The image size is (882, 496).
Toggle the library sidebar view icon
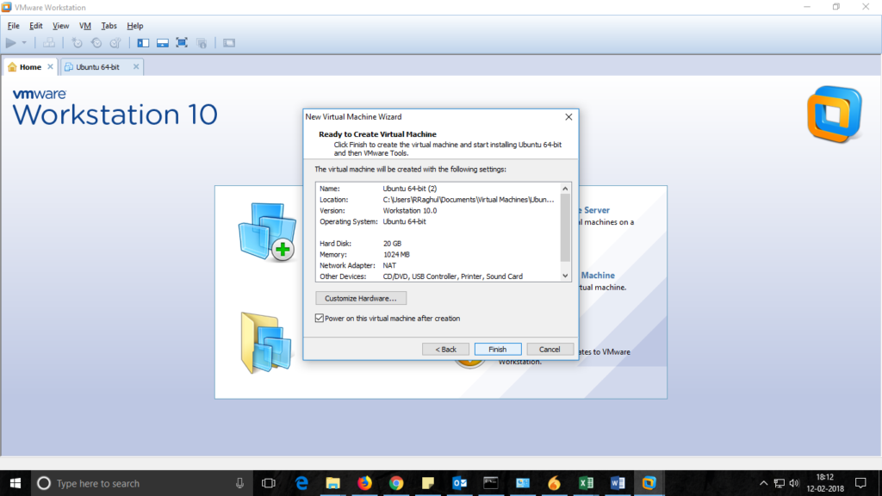coord(143,42)
